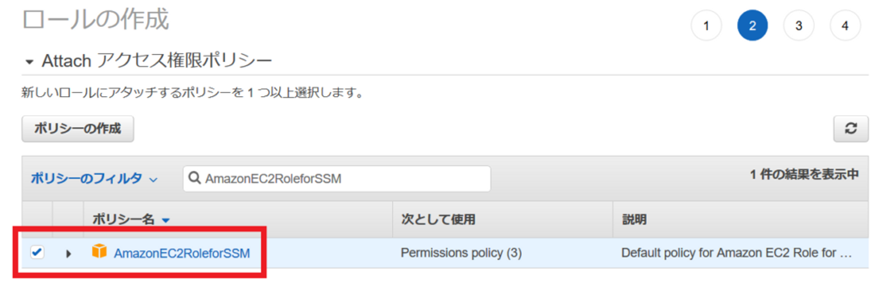
Task: Click the Default policy description text
Action: tap(736, 252)
